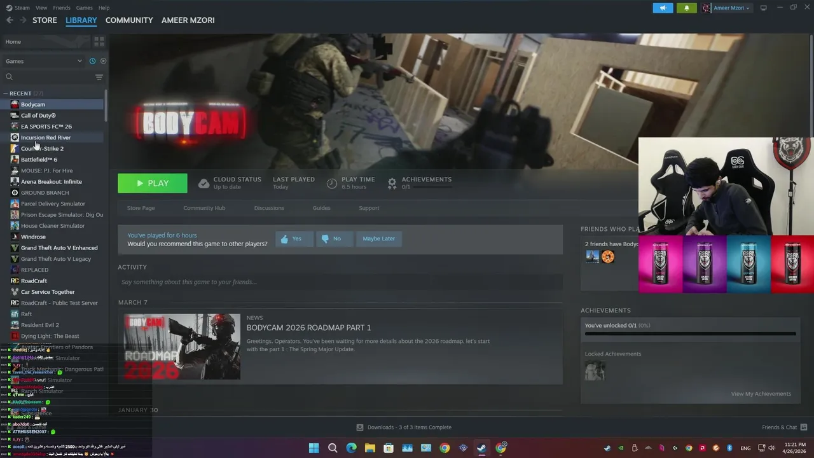
Task: Open the Discussions link
Action: tap(269, 208)
